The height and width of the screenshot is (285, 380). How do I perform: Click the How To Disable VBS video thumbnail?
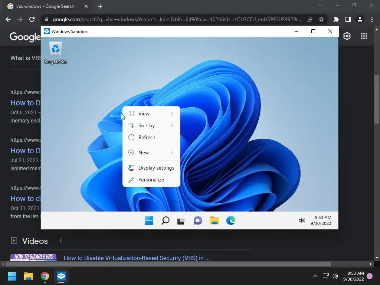click(x=33, y=257)
